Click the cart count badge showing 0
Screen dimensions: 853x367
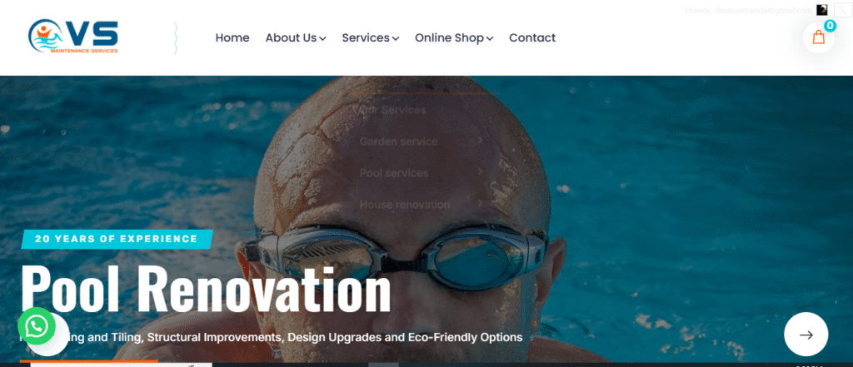(830, 26)
